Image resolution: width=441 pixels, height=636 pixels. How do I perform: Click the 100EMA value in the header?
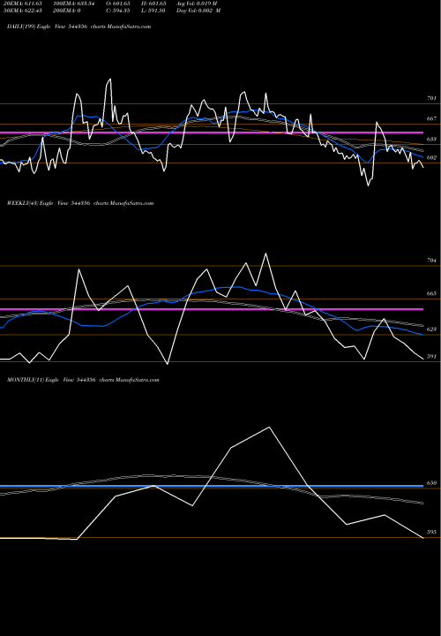click(74, 4)
